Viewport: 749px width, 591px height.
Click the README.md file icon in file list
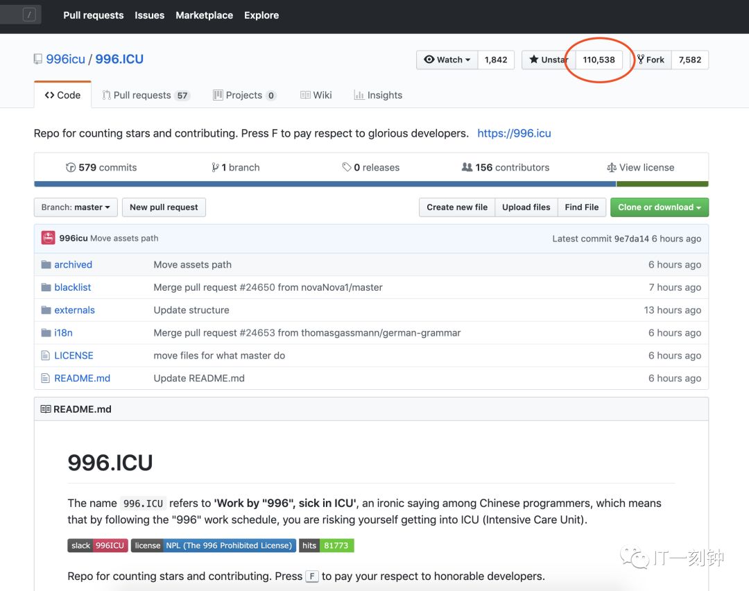[x=45, y=379]
